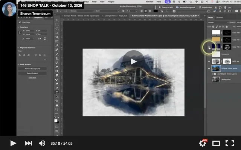Pick the Brush tool
Screen dimensions: 241x150
(x=57, y=54)
